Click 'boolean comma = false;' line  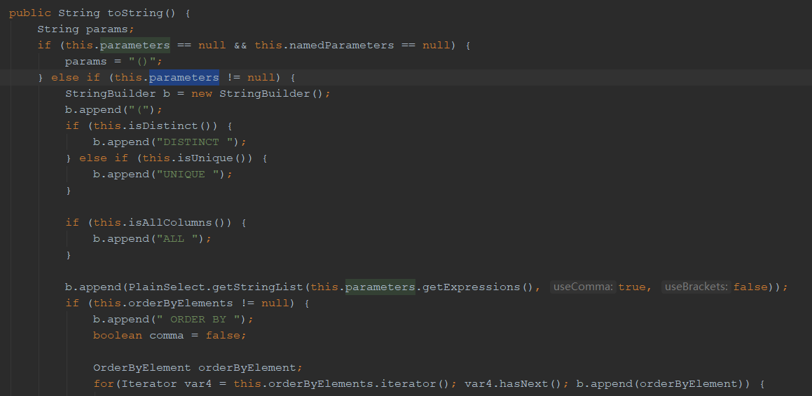click(x=170, y=335)
